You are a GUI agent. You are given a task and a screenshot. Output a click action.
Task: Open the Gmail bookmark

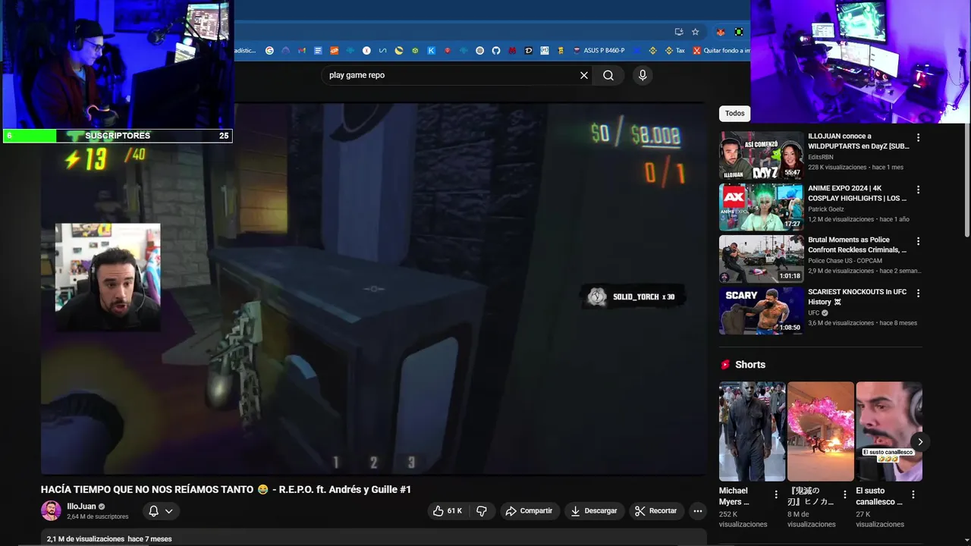pos(302,51)
